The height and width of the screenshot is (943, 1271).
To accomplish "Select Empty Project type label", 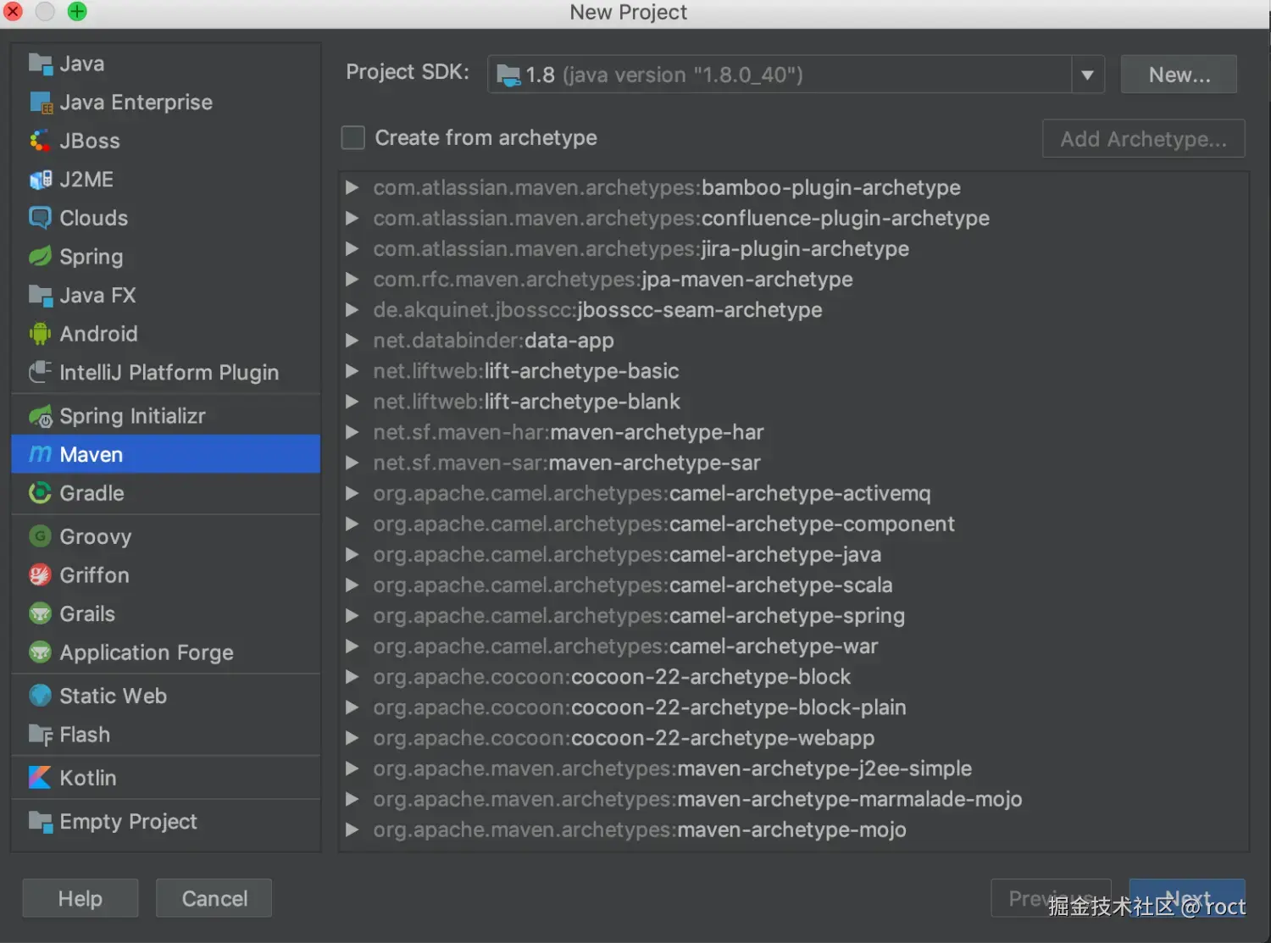I will click(x=129, y=821).
